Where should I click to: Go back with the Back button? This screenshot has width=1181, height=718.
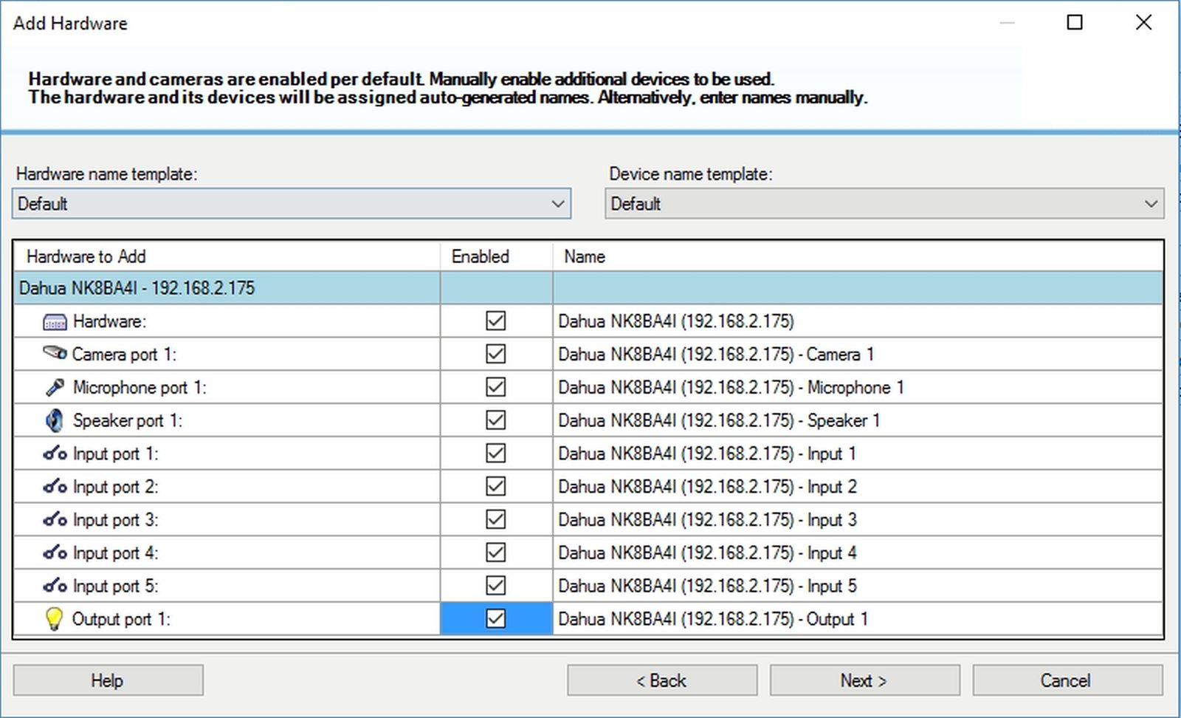(x=661, y=680)
